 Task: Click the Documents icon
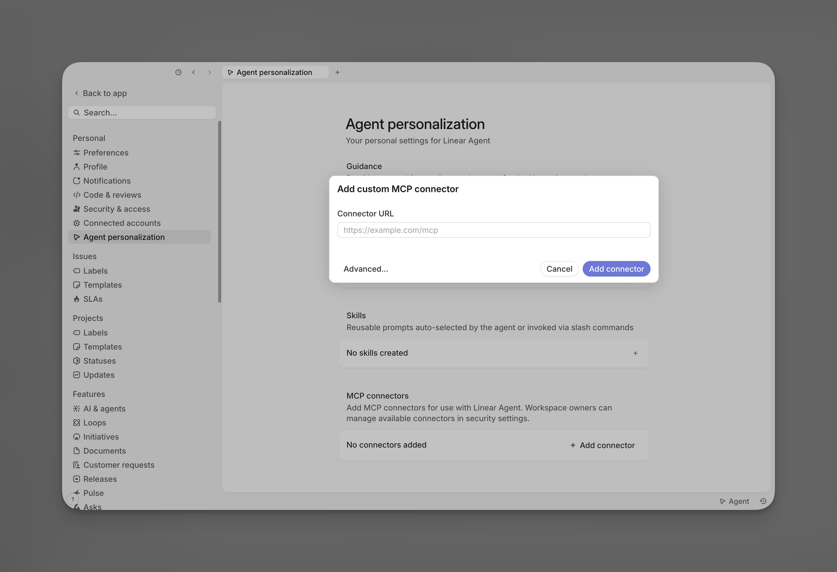(x=76, y=450)
